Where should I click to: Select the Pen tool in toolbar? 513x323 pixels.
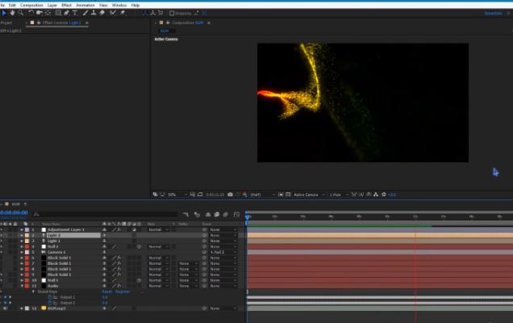click(x=66, y=13)
